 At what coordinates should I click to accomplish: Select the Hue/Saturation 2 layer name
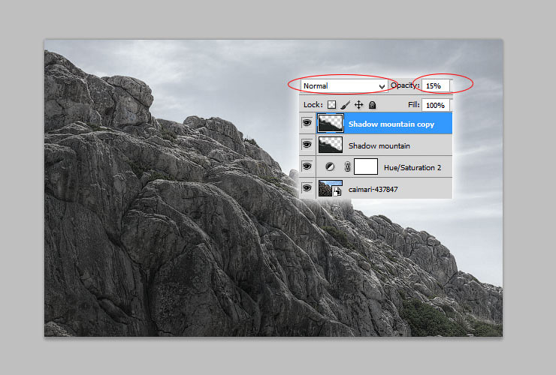[412, 167]
